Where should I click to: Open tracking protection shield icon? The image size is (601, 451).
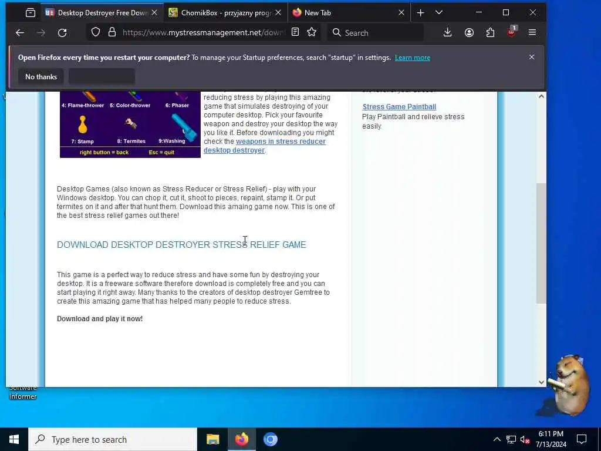96,32
